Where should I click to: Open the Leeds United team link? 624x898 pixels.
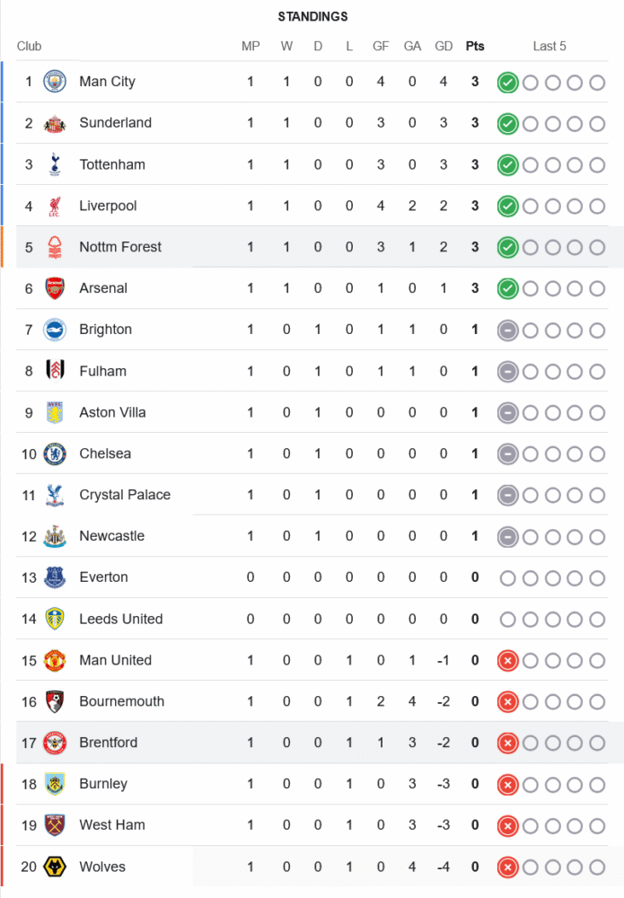(x=121, y=619)
